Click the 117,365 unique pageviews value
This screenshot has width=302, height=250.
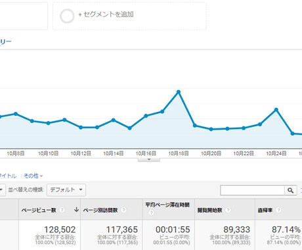[122, 230]
